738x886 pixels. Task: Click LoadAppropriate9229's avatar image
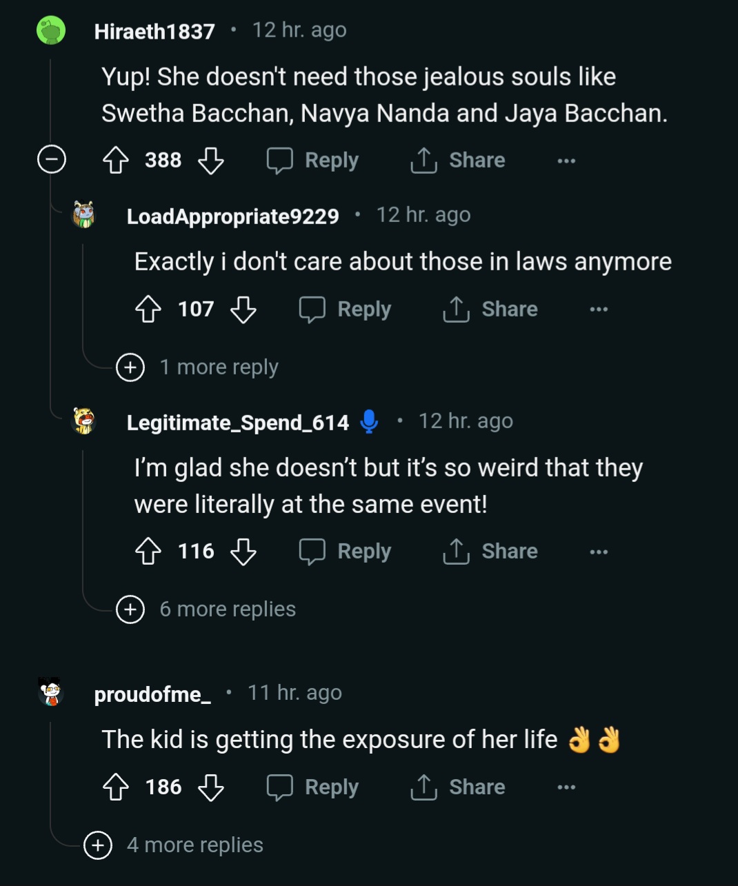pyautogui.click(x=83, y=215)
